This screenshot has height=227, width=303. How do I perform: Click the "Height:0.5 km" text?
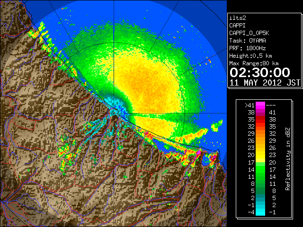(250, 56)
